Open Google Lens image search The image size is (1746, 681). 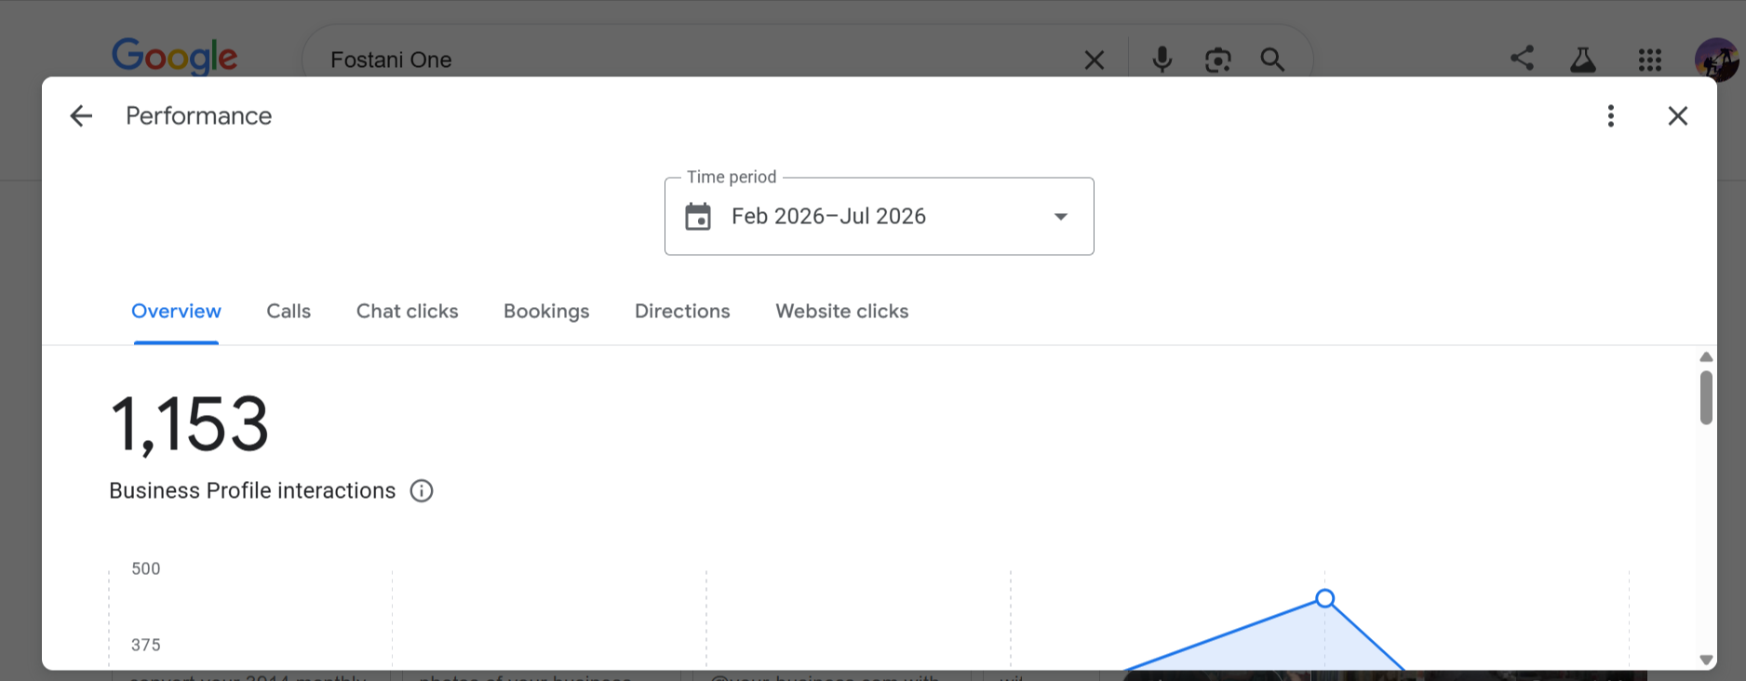point(1217,60)
